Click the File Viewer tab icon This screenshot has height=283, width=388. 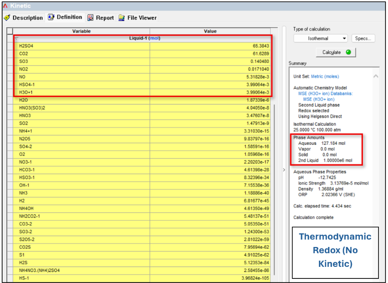pyautogui.click(x=121, y=18)
